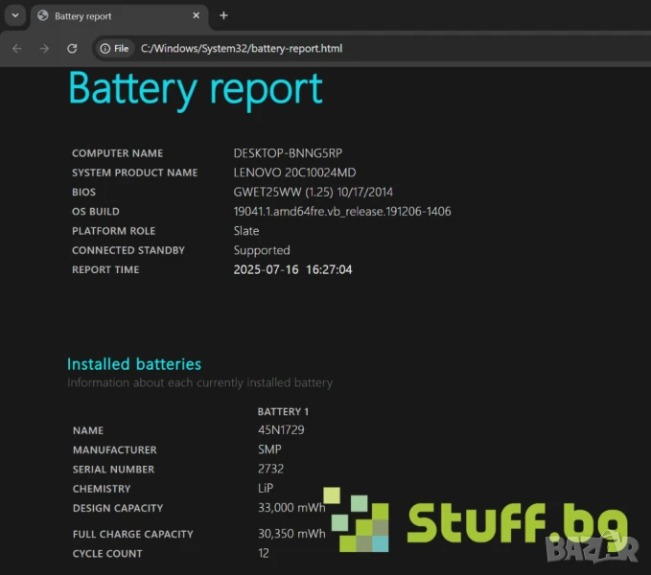
Task: Click the Battery report main heading
Action: click(195, 89)
